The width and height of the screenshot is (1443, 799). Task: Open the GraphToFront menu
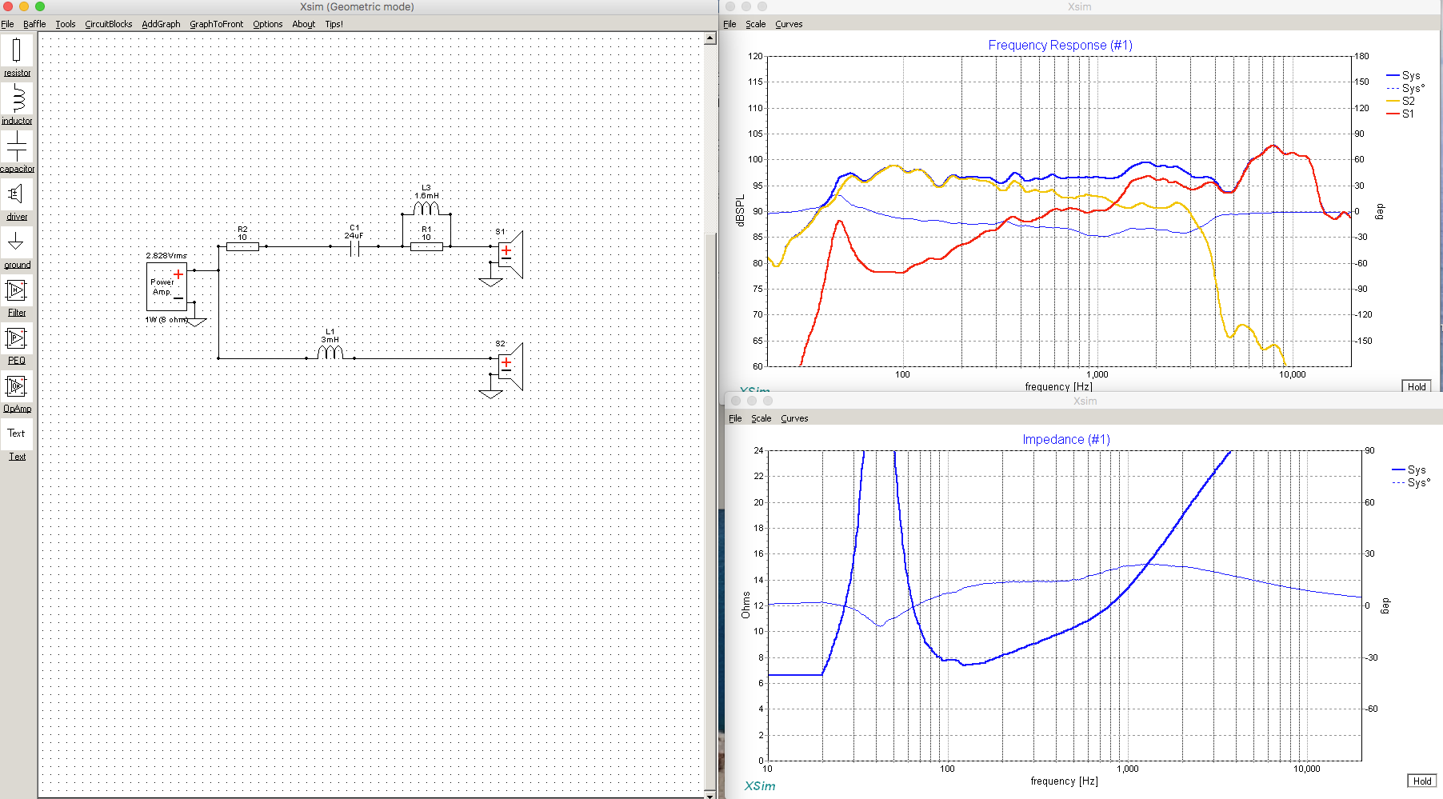click(x=216, y=24)
